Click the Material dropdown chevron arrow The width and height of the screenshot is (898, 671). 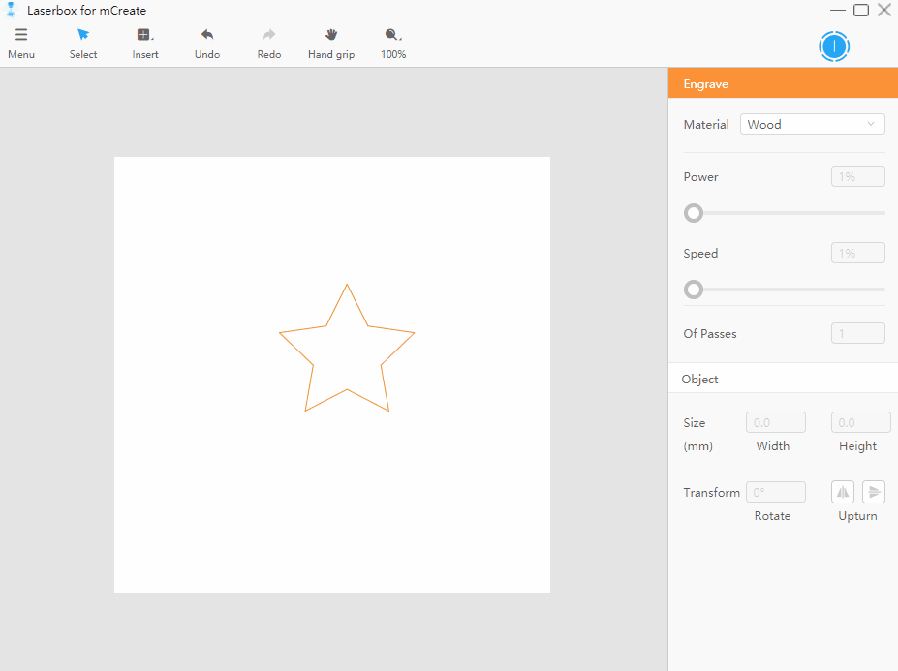click(871, 124)
